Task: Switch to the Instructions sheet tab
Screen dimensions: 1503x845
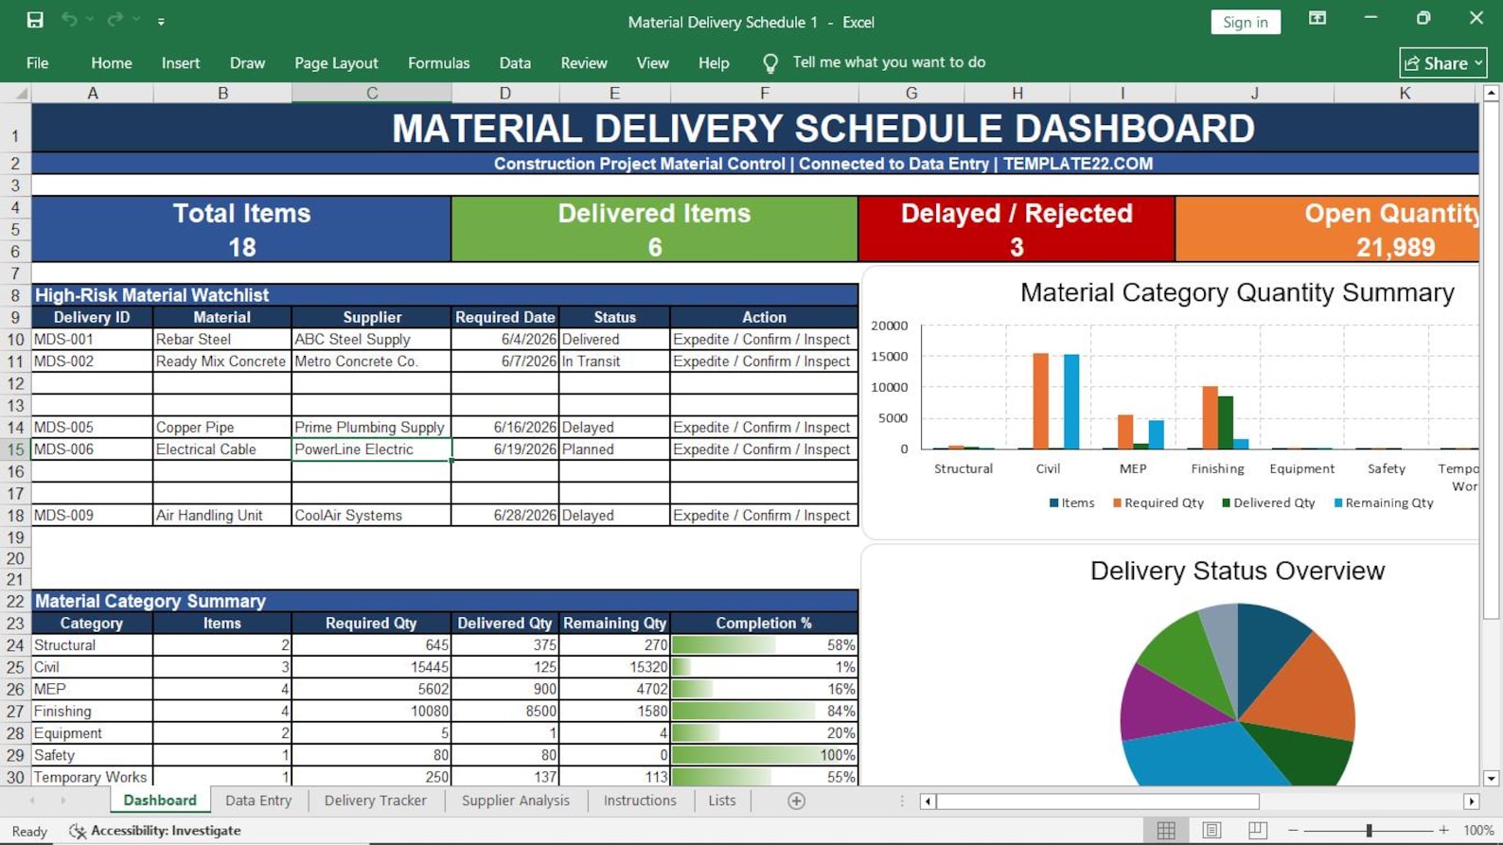Action: click(640, 801)
